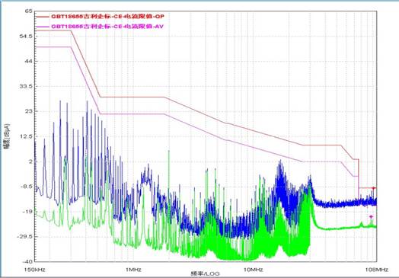The image size is (399, 278).
Task: Click the red peak marker near 108MHz
Action: tap(373, 188)
